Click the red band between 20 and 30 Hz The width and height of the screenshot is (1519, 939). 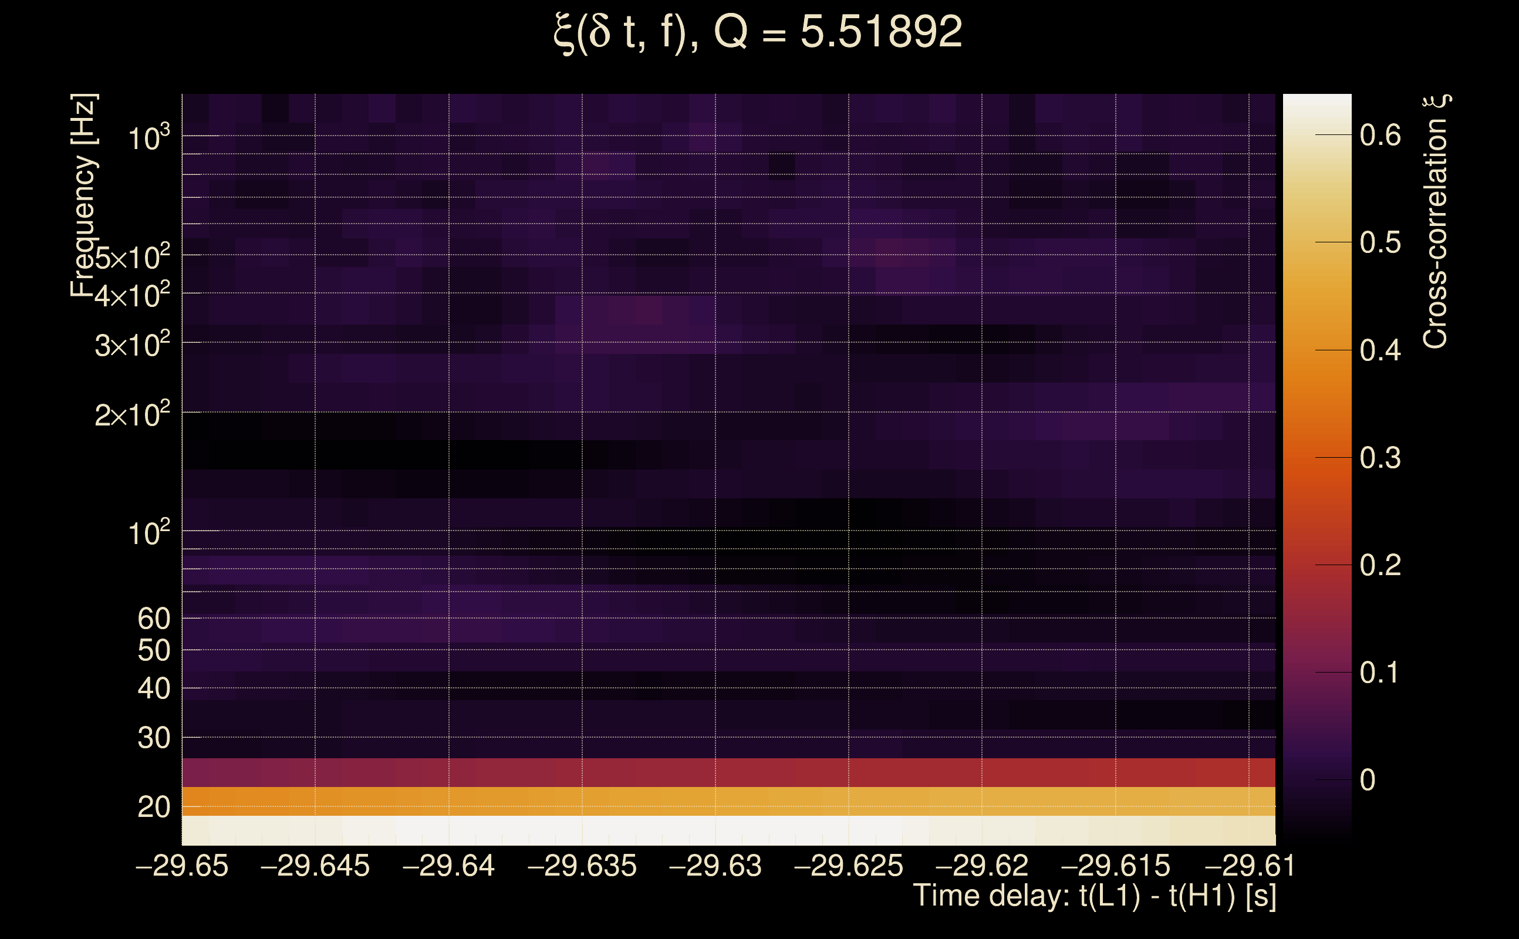click(728, 772)
